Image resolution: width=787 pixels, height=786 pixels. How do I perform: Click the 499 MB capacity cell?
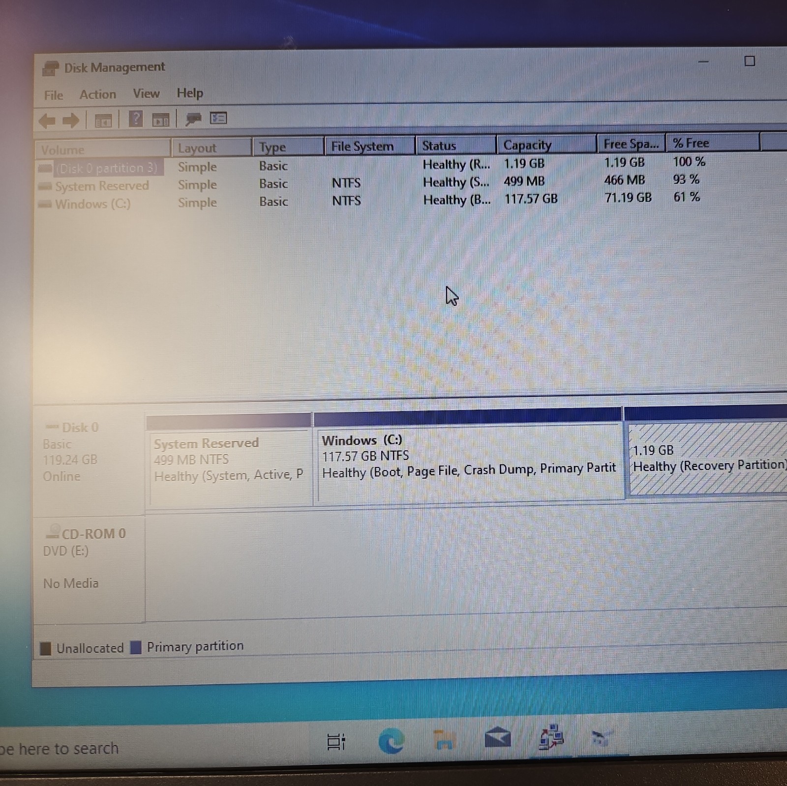[x=524, y=181]
